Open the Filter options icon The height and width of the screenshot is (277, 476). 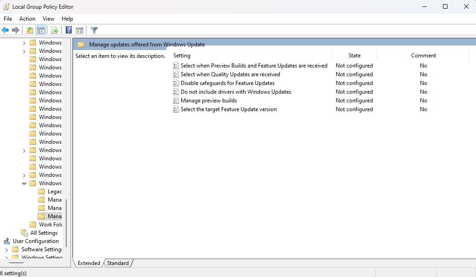pos(94,30)
